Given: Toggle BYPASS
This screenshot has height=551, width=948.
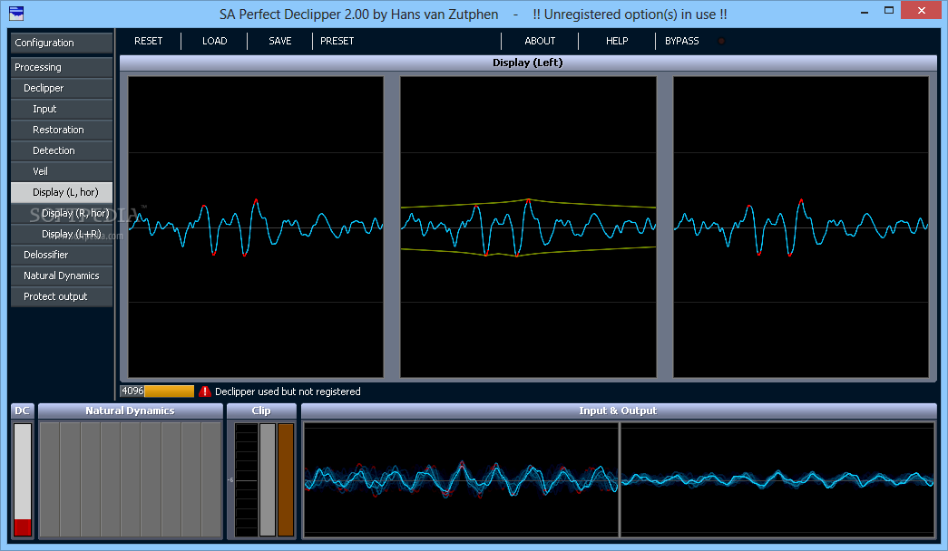Looking at the screenshot, I should click(682, 41).
